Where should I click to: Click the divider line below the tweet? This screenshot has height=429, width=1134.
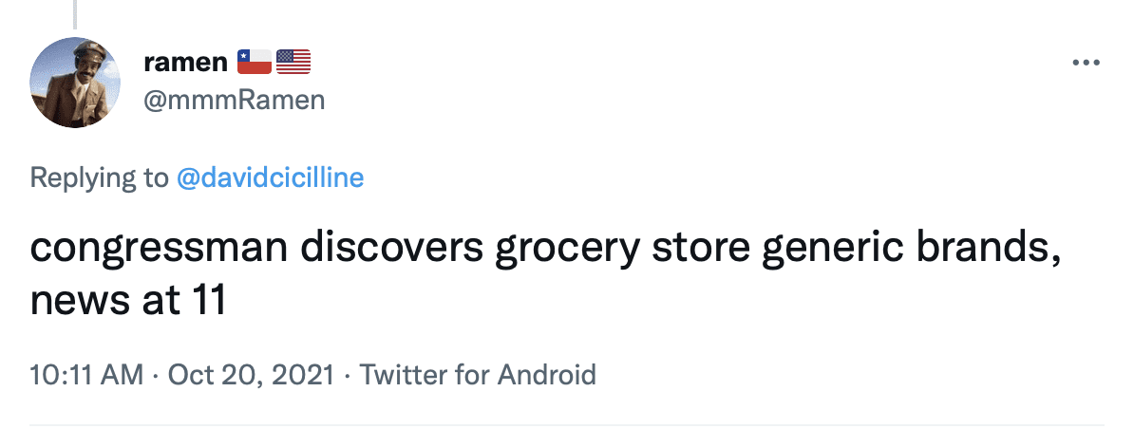tap(567, 424)
